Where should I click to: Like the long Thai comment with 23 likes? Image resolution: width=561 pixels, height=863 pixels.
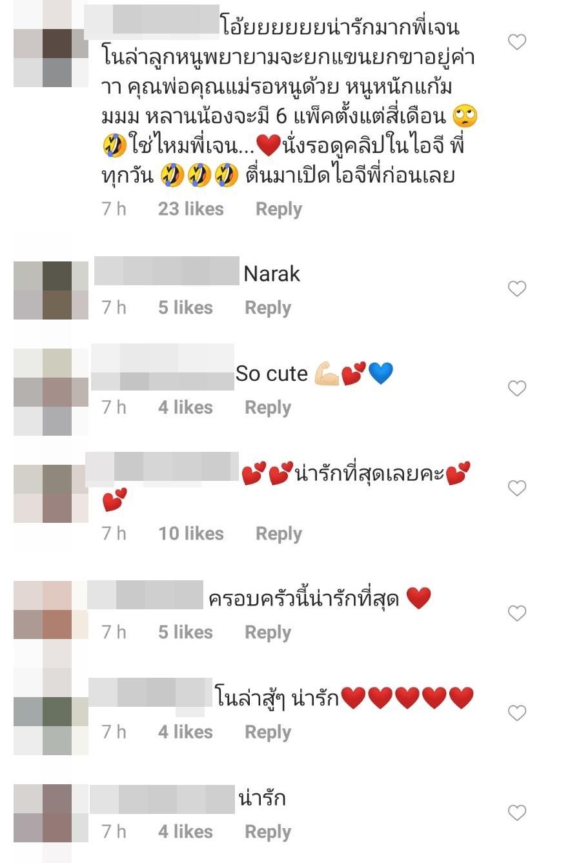click(x=517, y=43)
